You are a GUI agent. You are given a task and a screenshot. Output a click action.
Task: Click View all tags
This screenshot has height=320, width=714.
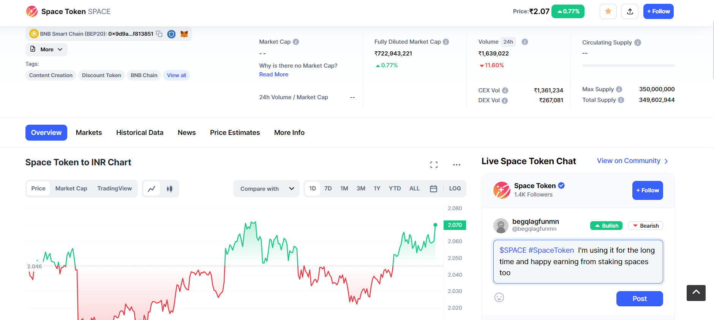click(177, 75)
